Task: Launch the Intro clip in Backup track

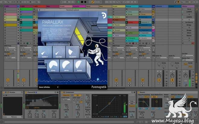Action: pos(127,12)
